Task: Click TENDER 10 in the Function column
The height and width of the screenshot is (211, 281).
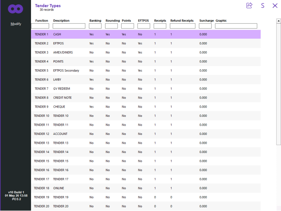Action: [x=41, y=116]
